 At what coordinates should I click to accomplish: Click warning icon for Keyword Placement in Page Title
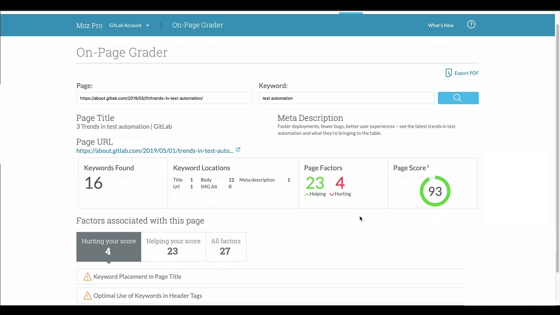87,276
